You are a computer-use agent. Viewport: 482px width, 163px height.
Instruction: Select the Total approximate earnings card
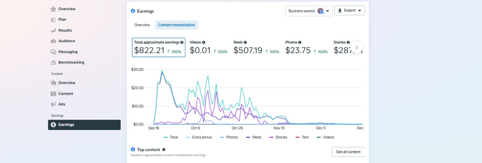pos(159,47)
